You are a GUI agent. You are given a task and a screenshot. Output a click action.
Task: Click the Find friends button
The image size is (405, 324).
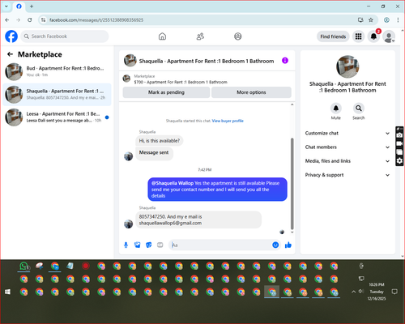[x=333, y=36]
